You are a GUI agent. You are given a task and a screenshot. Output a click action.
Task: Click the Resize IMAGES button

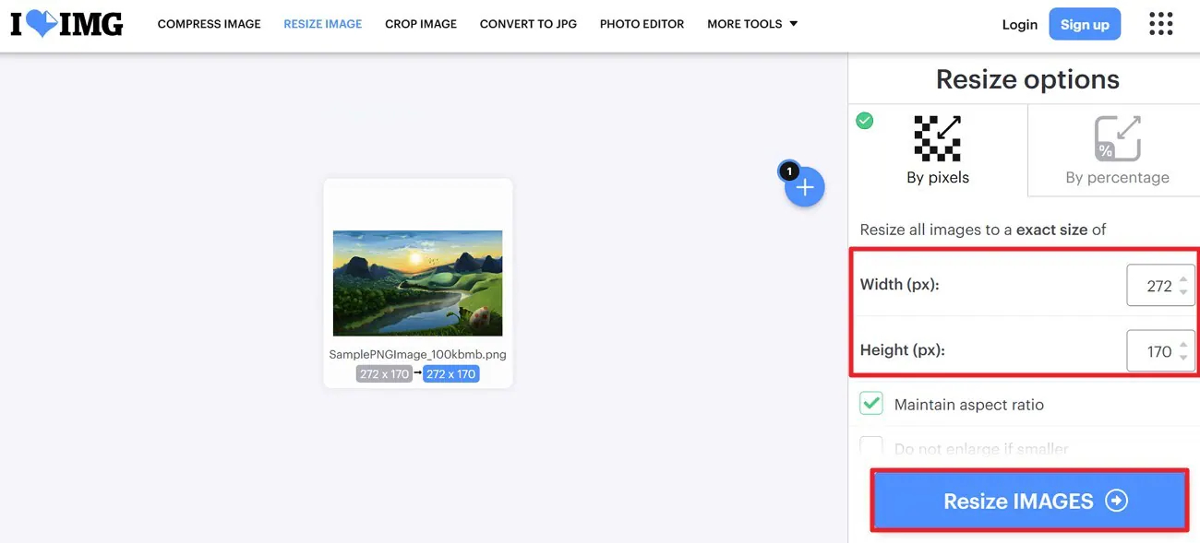pyautogui.click(x=1029, y=501)
